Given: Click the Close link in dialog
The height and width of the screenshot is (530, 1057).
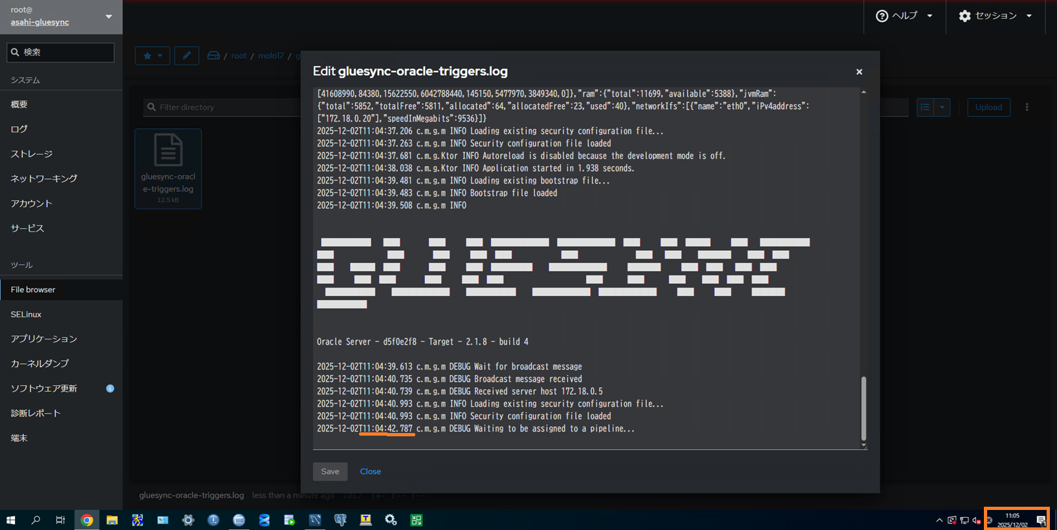Looking at the screenshot, I should click(x=370, y=471).
